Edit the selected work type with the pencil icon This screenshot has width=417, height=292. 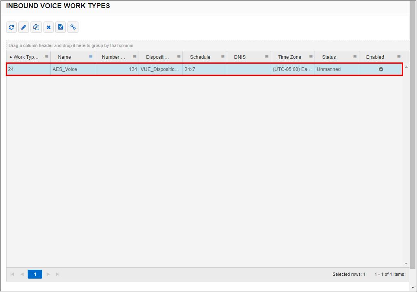(x=24, y=27)
